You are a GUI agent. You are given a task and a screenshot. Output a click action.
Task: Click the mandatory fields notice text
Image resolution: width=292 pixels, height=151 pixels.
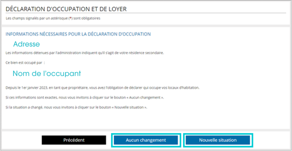tap(53, 18)
